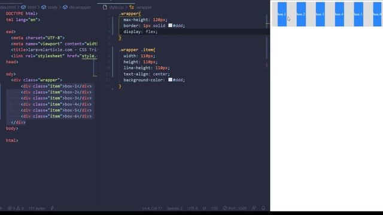The width and height of the screenshot is (383, 215).
Task: Click the body breadcrumb in index.html editor
Action: point(50,7)
